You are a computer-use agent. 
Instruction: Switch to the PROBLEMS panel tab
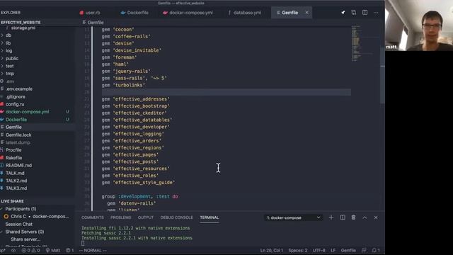[121, 217]
